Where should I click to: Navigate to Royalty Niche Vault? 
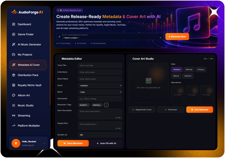pyautogui.click(x=29, y=85)
